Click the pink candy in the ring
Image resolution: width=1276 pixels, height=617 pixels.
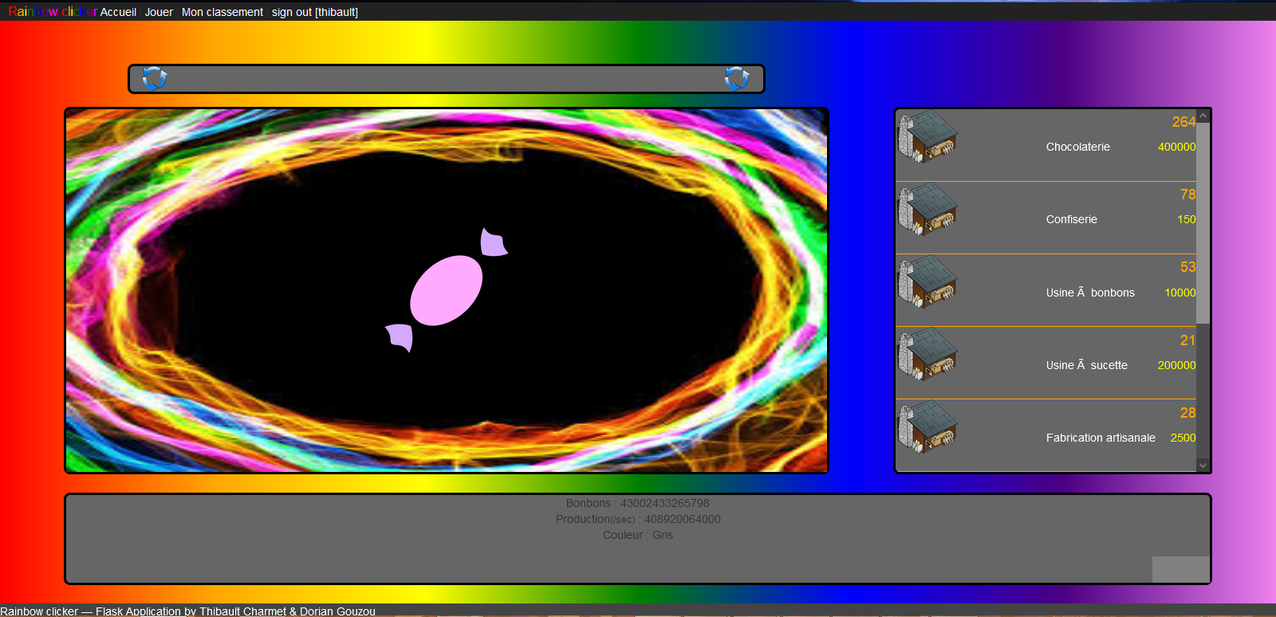(447, 290)
